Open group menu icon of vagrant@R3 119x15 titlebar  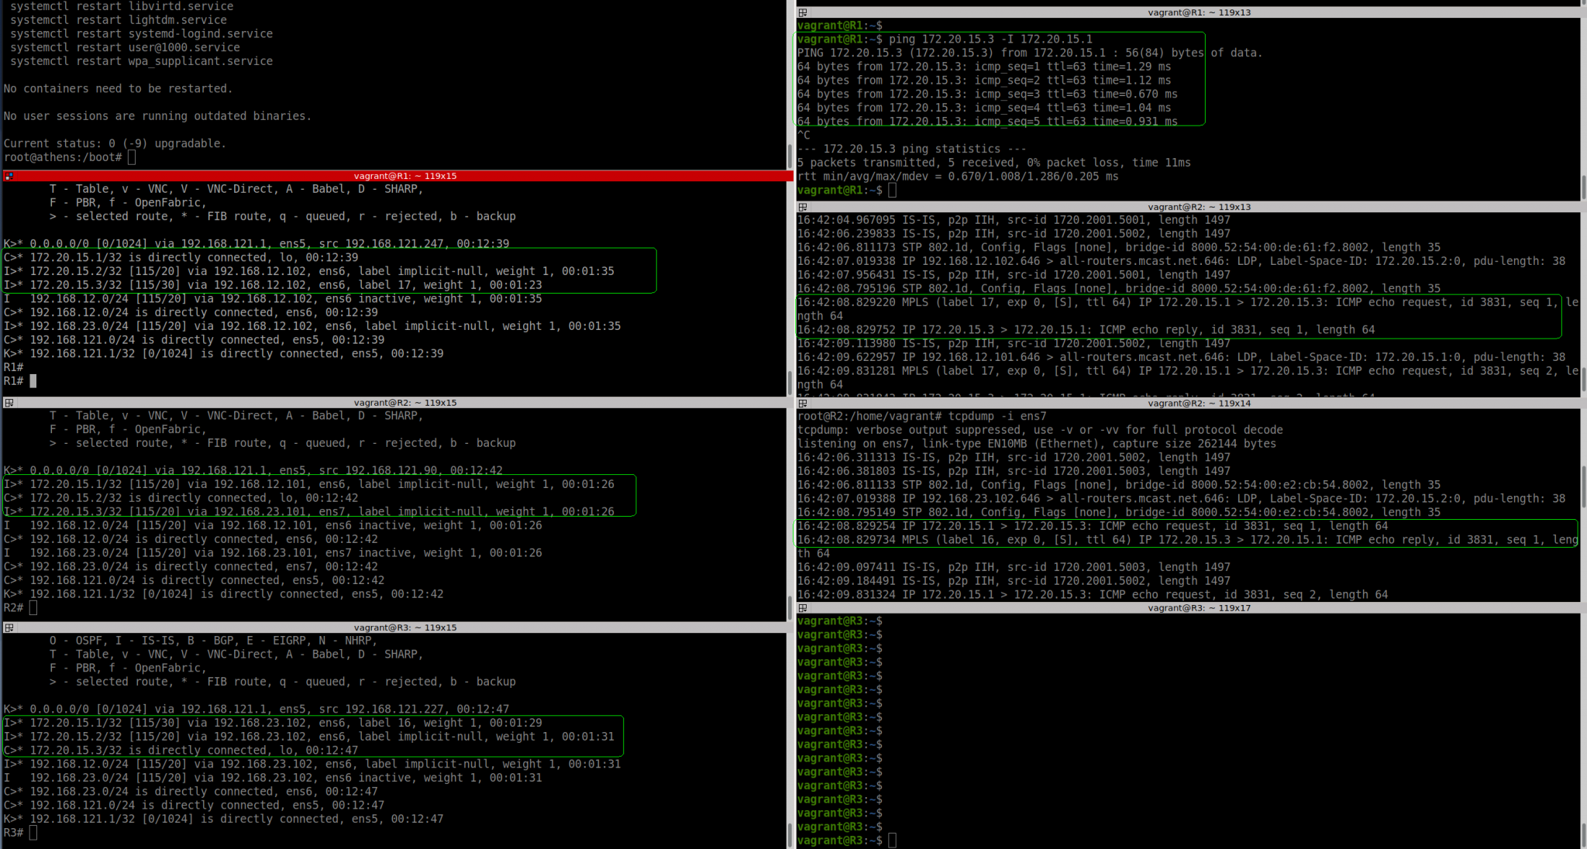9,627
